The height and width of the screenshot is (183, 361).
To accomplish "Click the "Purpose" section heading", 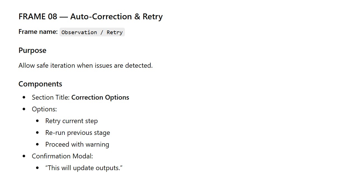I will tap(32, 50).
